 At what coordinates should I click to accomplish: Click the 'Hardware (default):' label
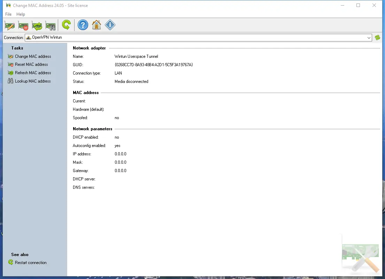pos(88,109)
